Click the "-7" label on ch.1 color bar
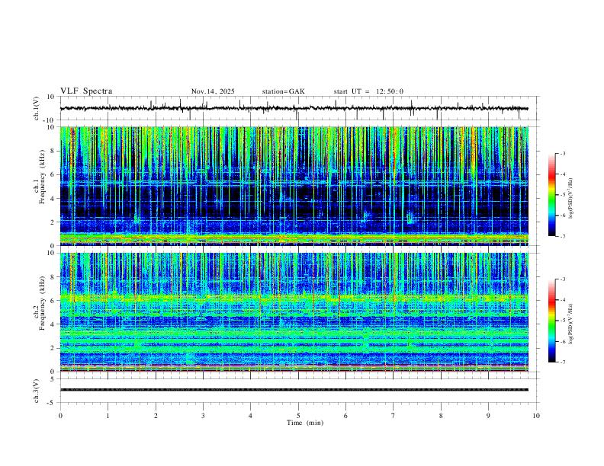604x466 pixels. point(563,237)
